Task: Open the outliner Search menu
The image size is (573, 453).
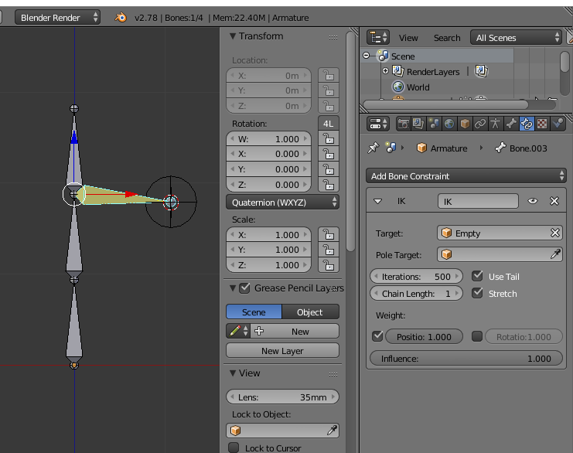Action: tap(446, 38)
